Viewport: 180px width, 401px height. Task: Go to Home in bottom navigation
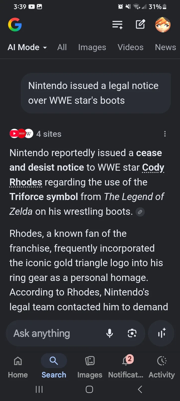tap(18, 367)
